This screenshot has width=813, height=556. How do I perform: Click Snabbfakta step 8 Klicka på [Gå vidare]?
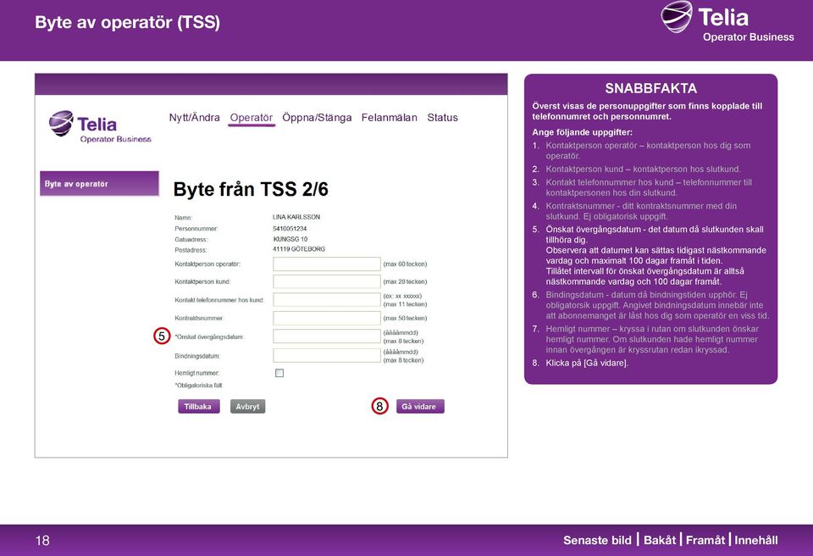pos(587,363)
